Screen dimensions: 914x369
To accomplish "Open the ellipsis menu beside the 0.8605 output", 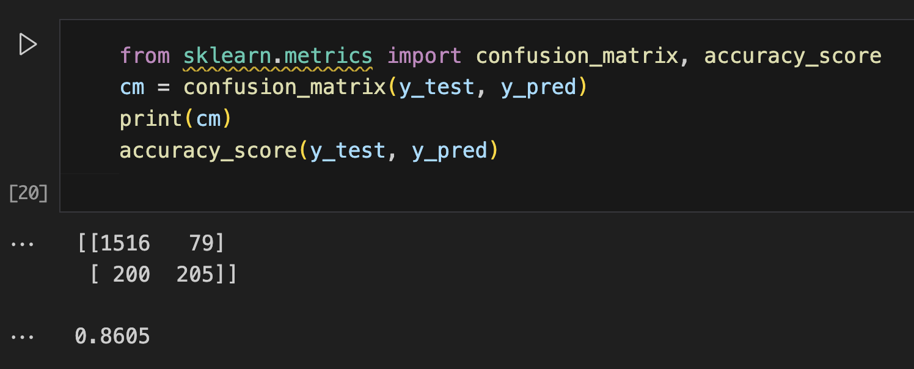I will (x=23, y=337).
